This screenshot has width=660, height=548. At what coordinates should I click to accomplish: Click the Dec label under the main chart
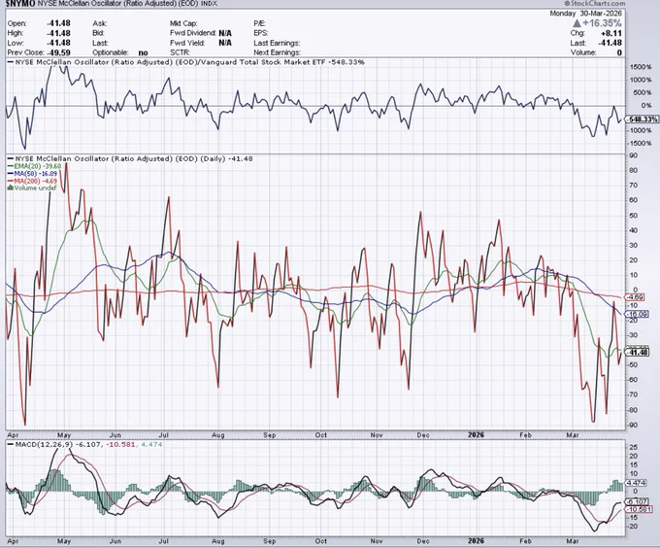[422, 435]
